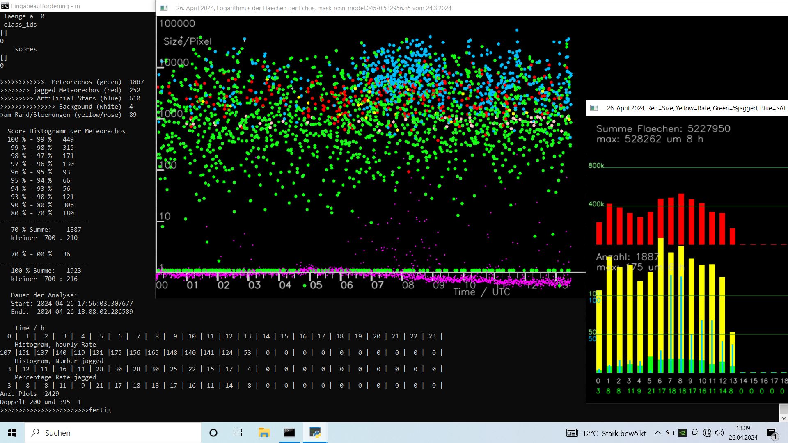Open system menu icon of Logarithmus plot window
The image size is (788, 443).
(163, 8)
